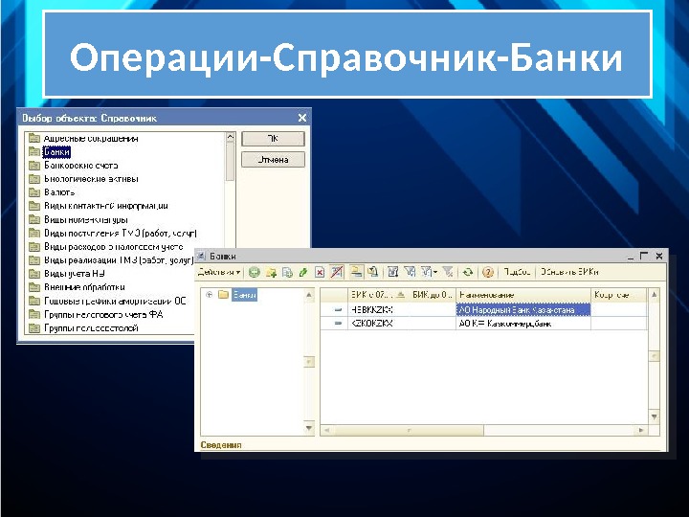This screenshot has width=689, height=517.
Task: Click the Help question mark icon
Action: [487, 272]
